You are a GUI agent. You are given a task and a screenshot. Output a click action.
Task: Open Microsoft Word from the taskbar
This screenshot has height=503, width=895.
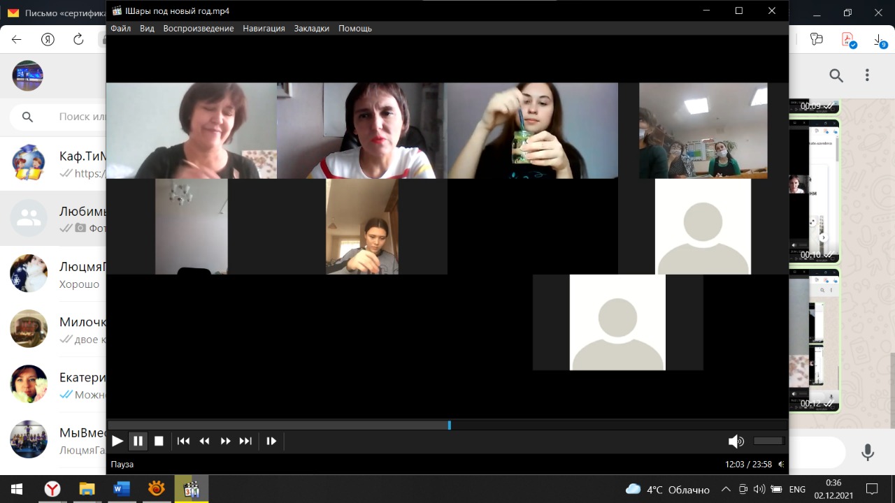coord(121,489)
